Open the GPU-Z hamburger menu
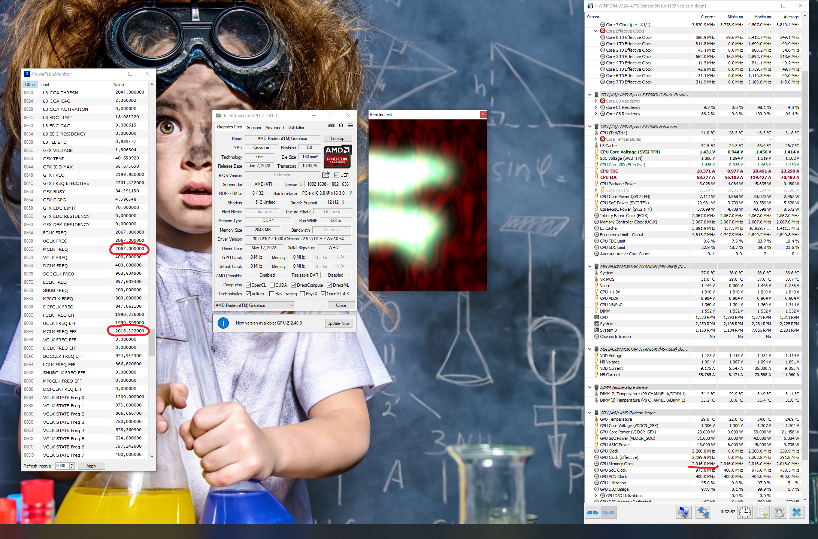Viewport: 818px width, 539px height. click(351, 126)
